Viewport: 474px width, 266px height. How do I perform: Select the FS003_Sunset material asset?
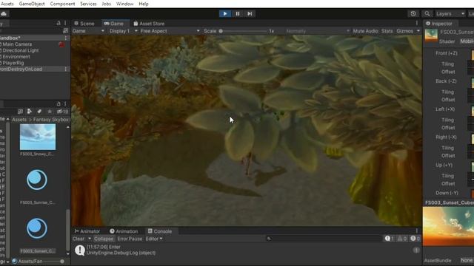(37, 228)
